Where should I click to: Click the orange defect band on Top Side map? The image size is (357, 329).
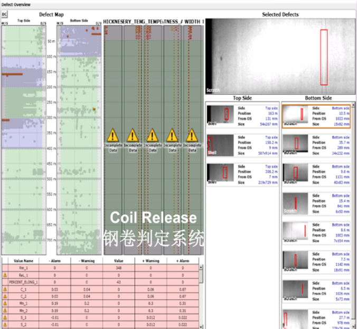pyautogui.click(x=16, y=76)
